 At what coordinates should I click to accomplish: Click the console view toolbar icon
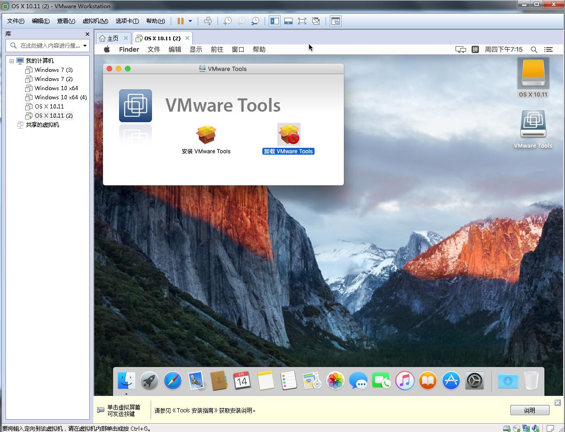pyautogui.click(x=336, y=21)
